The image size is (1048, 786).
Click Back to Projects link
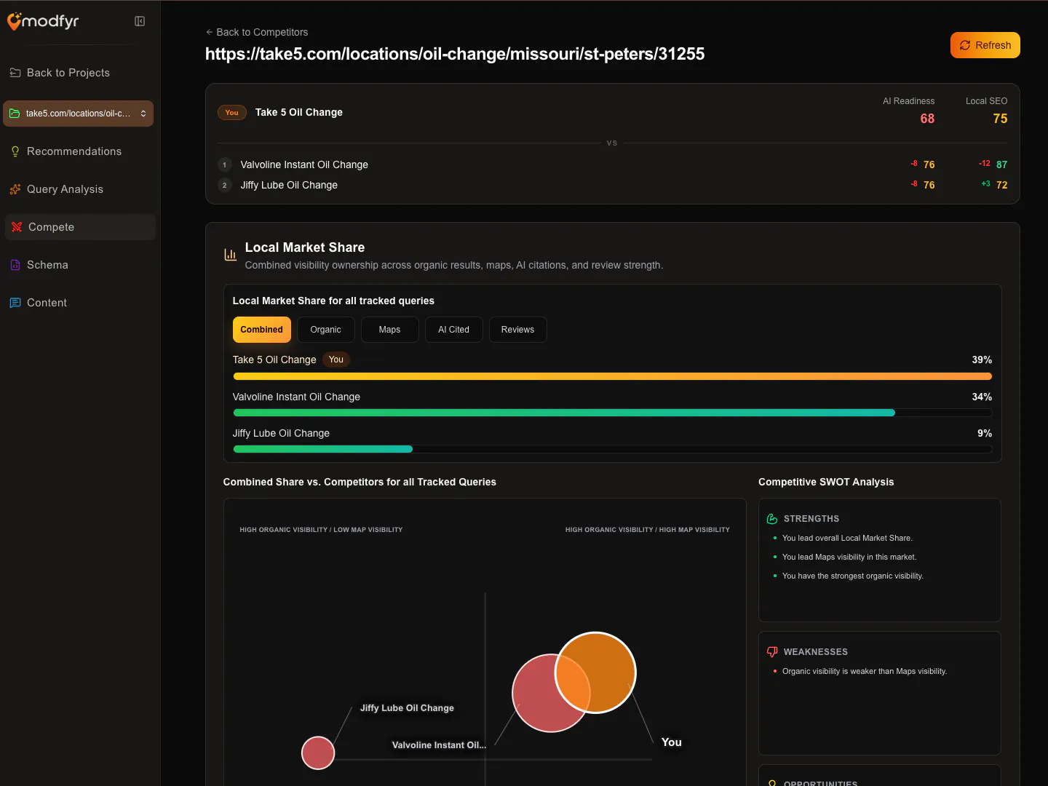tap(60, 73)
